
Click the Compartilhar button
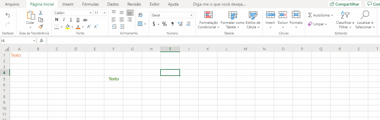[x=345, y=4]
